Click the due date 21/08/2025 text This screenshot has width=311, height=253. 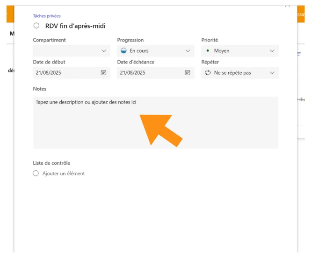(x=133, y=73)
